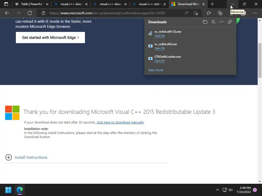Viewport: 262px width, 196px height.
Task: Open file for vc_redist.x64.exe
Action: click(x=160, y=48)
